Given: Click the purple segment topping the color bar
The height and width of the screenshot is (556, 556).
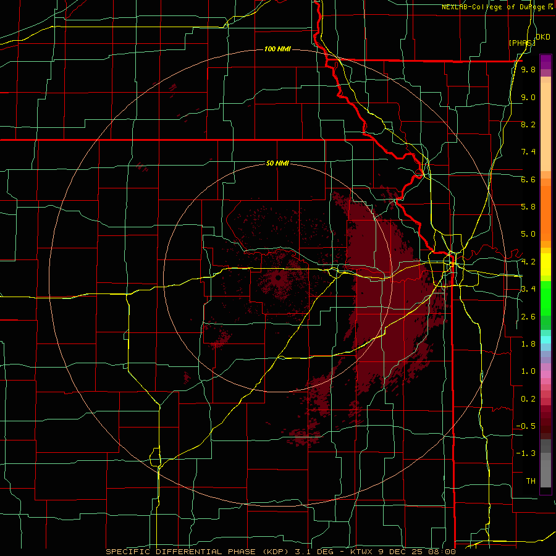Looking at the screenshot, I should coord(545,62).
